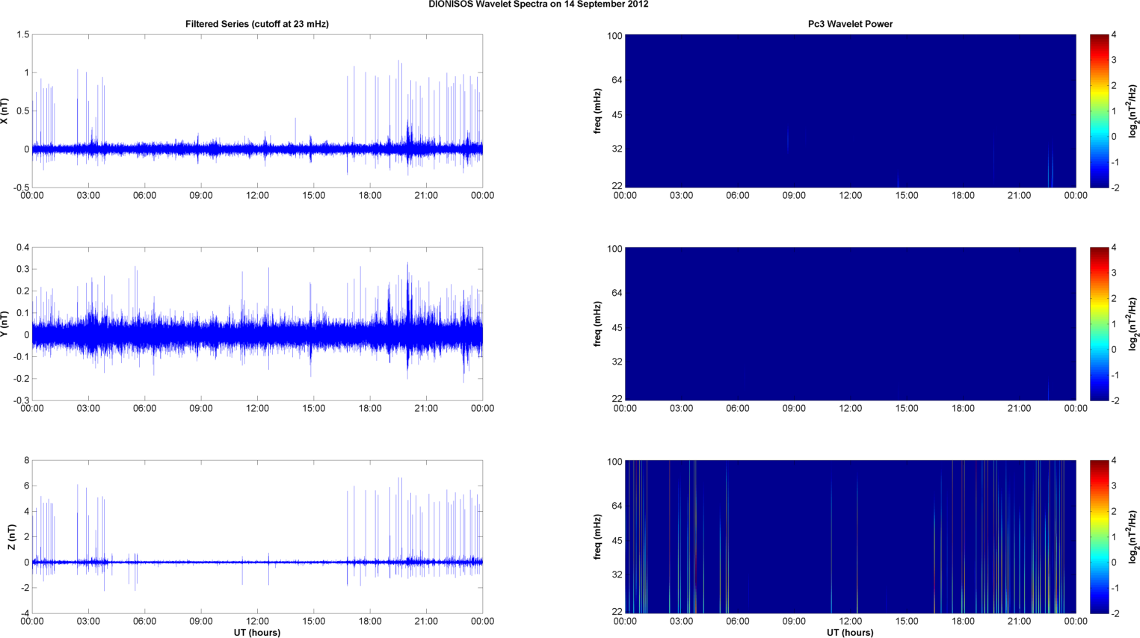The height and width of the screenshot is (638, 1140).
Task: Click the '-0.3' tick on the Y (nT) plot
Action: click(21, 401)
